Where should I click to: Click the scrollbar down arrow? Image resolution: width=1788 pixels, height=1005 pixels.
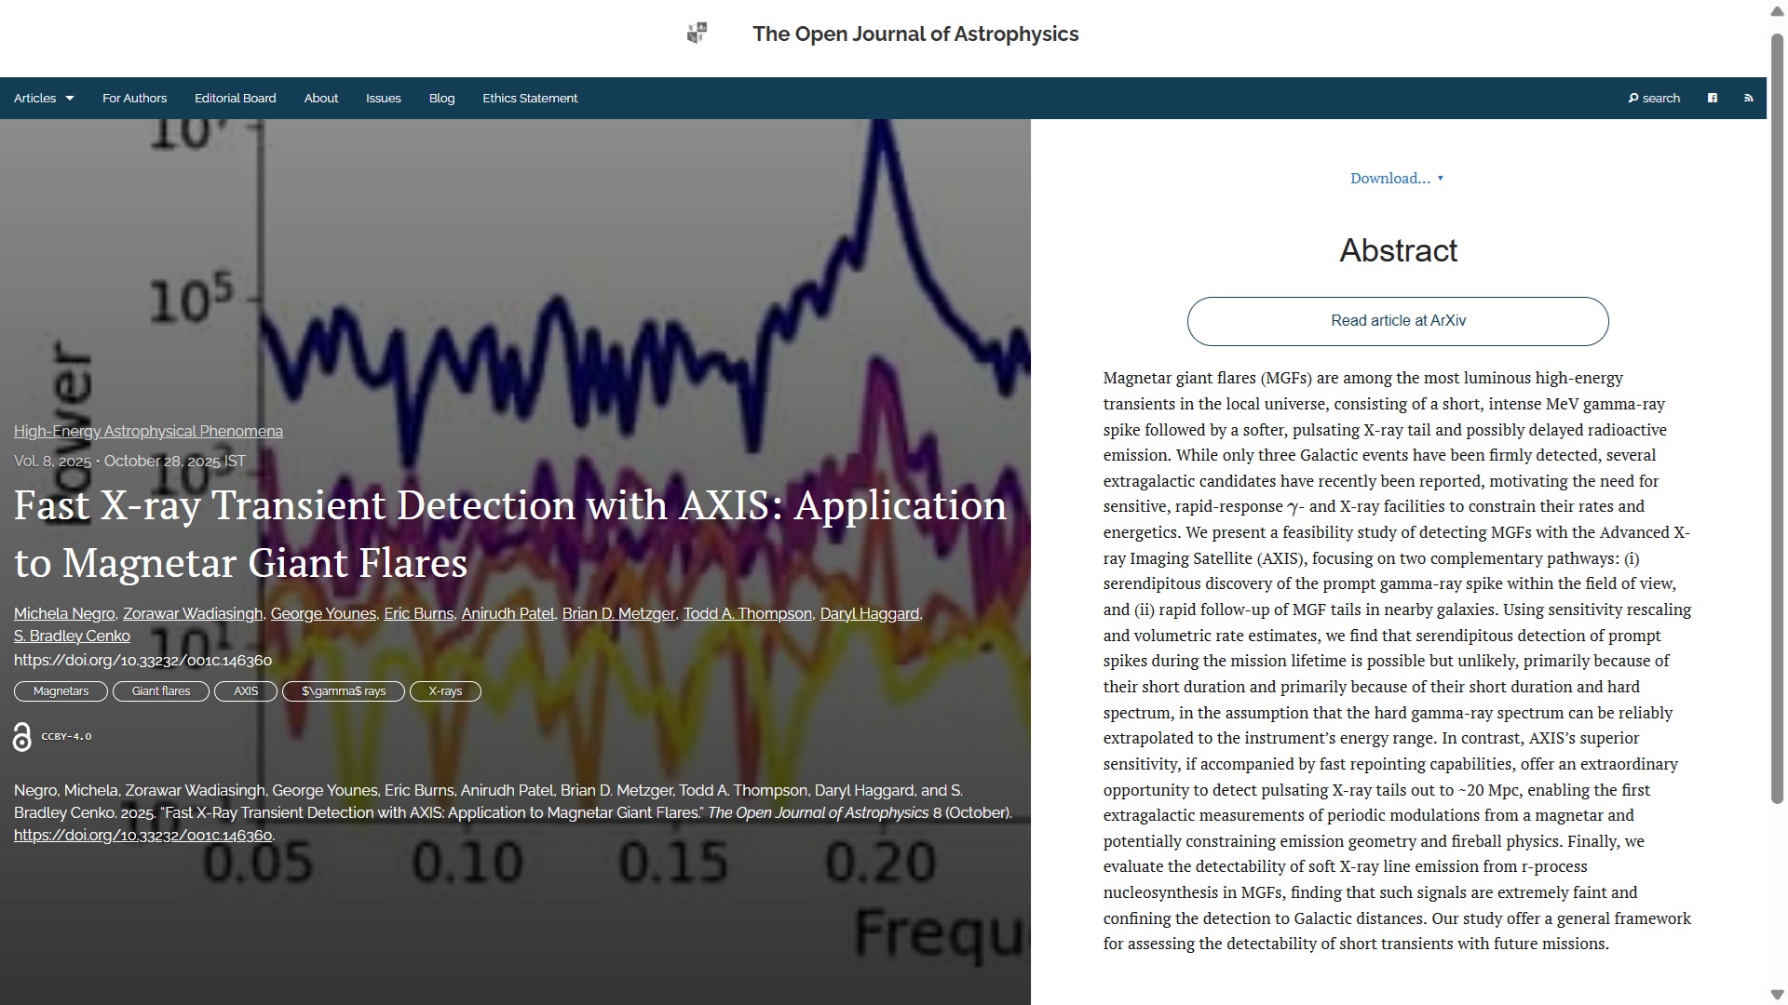click(1777, 994)
